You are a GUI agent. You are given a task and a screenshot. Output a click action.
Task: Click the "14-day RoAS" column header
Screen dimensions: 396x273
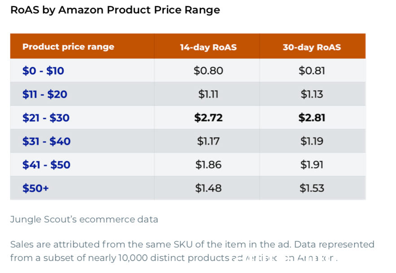pos(208,47)
